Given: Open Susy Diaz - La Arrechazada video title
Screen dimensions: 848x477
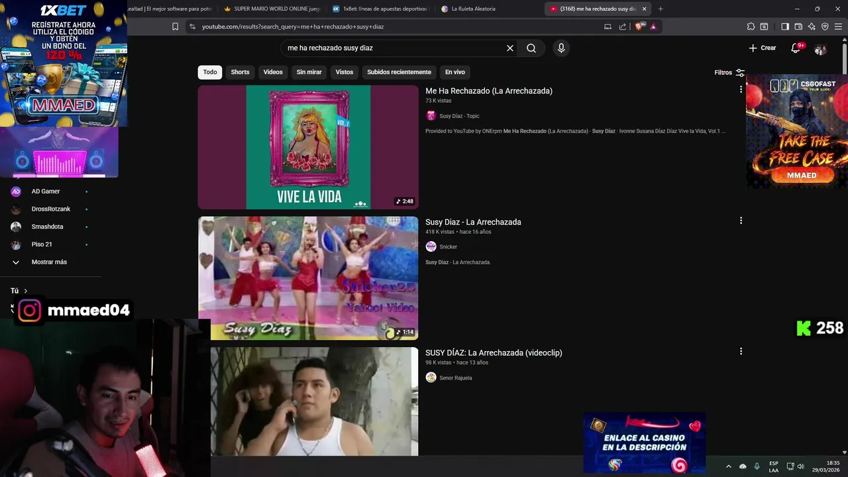Looking at the screenshot, I should point(473,222).
